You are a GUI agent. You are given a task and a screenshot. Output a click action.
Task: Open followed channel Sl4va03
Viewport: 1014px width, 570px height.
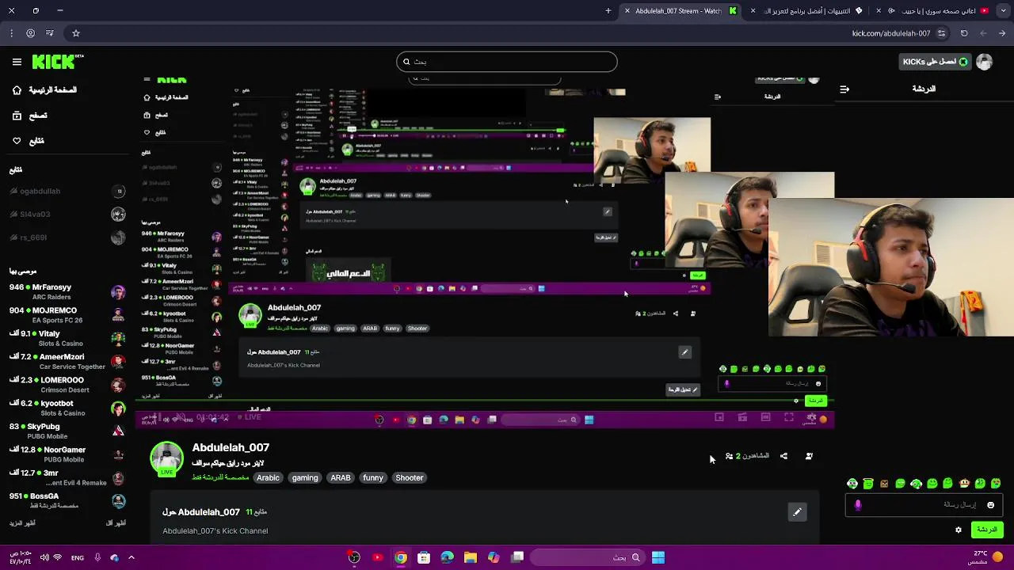(68, 214)
